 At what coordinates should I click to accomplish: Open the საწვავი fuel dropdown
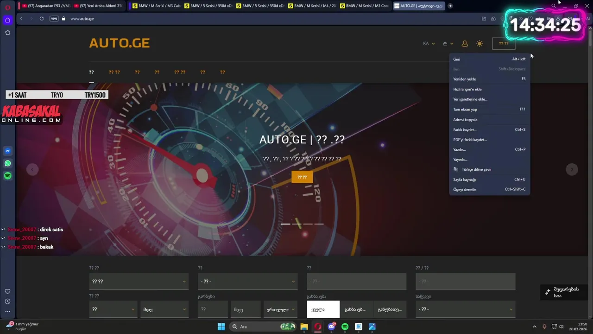pos(465,309)
